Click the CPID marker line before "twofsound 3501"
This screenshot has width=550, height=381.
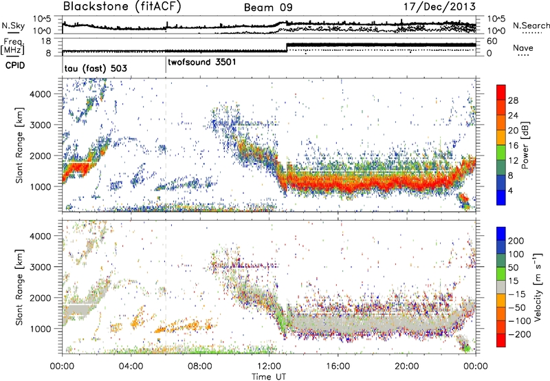166,65
